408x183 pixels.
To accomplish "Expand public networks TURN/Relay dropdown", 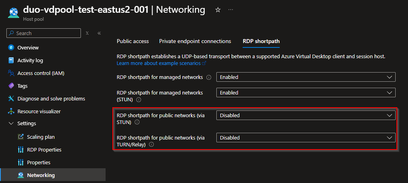I will [306, 138].
